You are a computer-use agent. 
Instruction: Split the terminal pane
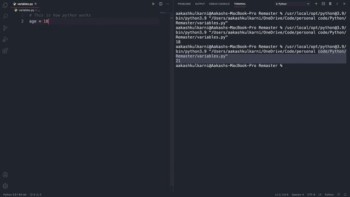[323, 4]
